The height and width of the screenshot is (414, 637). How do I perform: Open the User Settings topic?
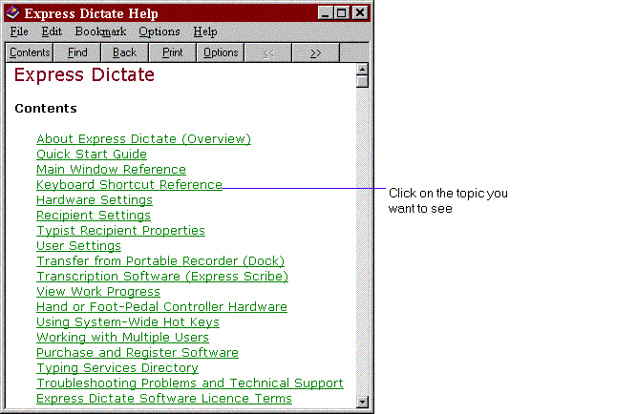[78, 246]
